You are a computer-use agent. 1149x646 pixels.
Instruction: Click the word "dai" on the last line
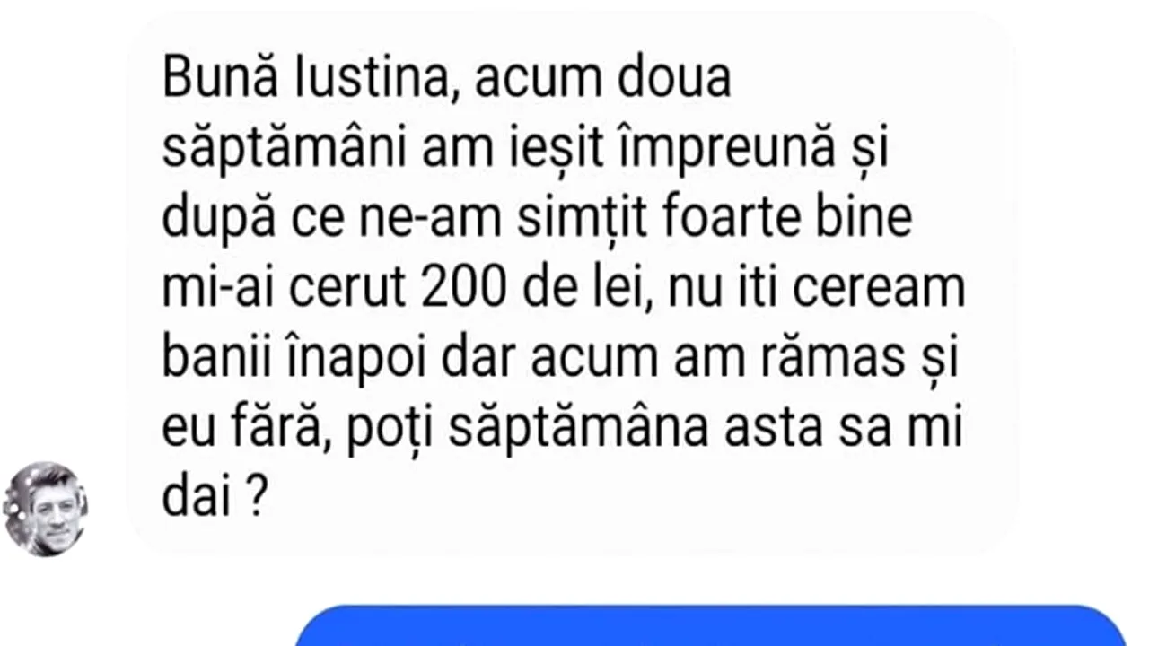point(191,497)
